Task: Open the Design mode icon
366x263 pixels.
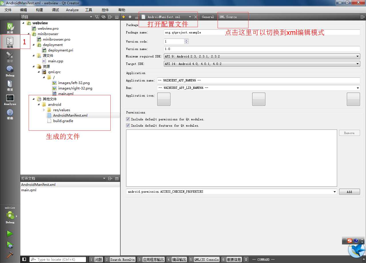Action: pyautogui.click(x=10, y=57)
